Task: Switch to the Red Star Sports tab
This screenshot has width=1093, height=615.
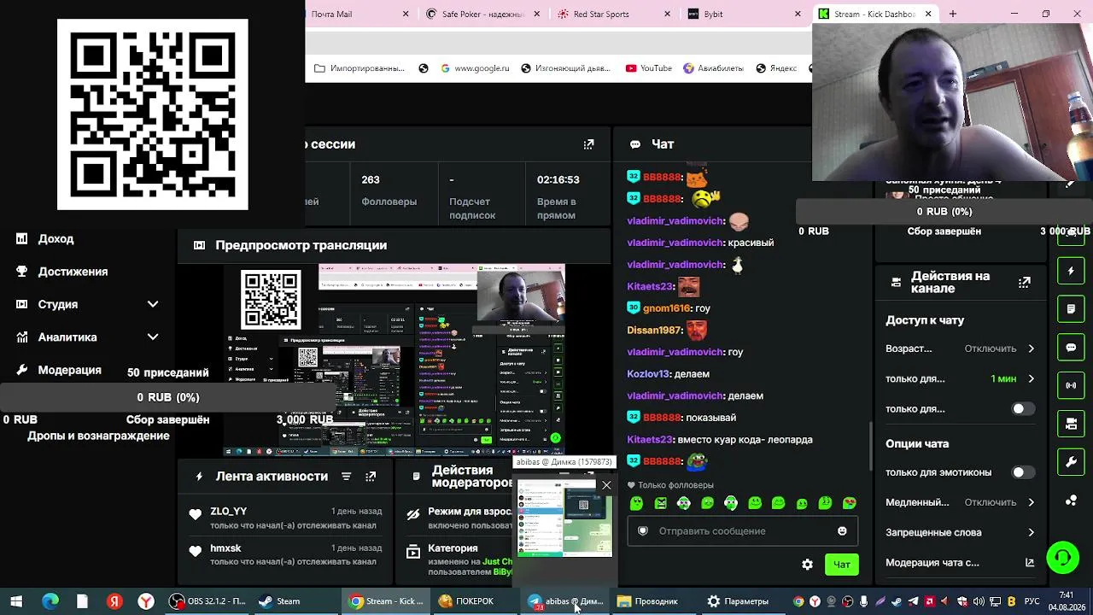Action: click(x=615, y=14)
